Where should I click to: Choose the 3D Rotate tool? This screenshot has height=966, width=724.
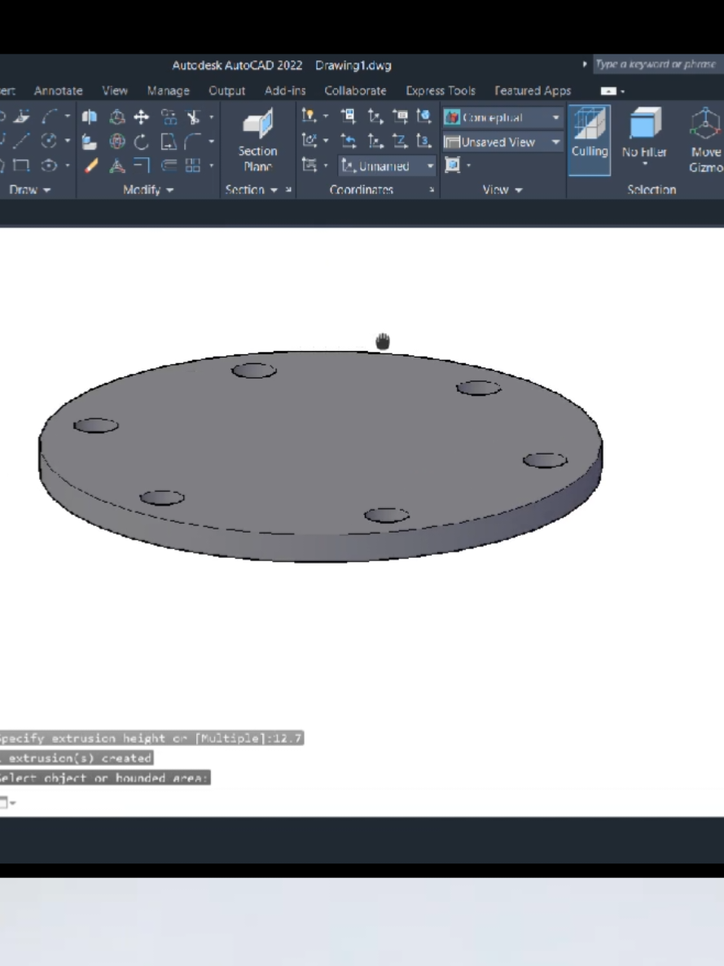pyautogui.click(x=116, y=142)
